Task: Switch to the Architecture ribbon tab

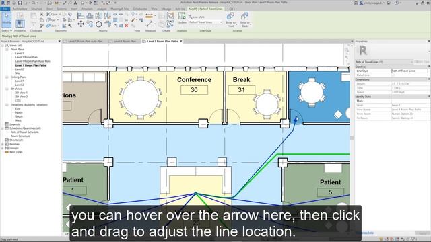Action: click(20, 9)
